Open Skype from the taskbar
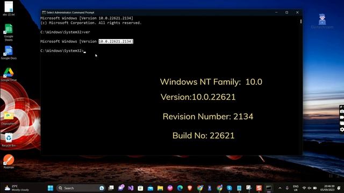Viewport: 344px width, 193px height. (230, 188)
